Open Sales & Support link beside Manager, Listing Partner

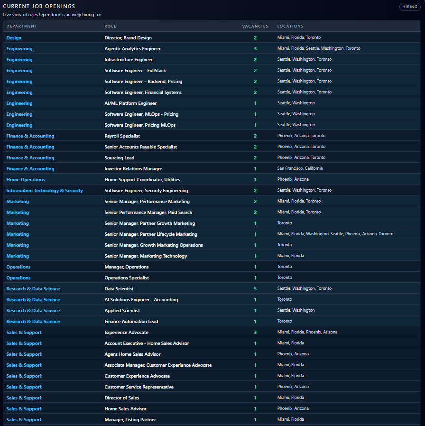pos(24,419)
